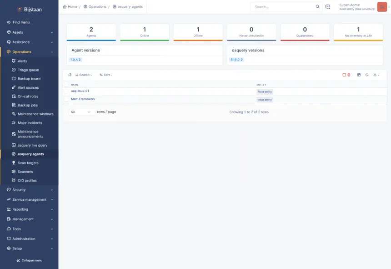Open the Alerts menu entry
The height and width of the screenshot is (269, 391).
point(22,61)
